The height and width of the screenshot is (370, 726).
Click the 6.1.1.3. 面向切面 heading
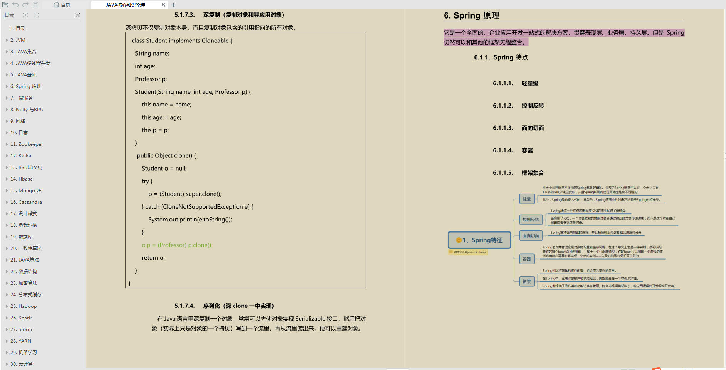click(x=518, y=128)
